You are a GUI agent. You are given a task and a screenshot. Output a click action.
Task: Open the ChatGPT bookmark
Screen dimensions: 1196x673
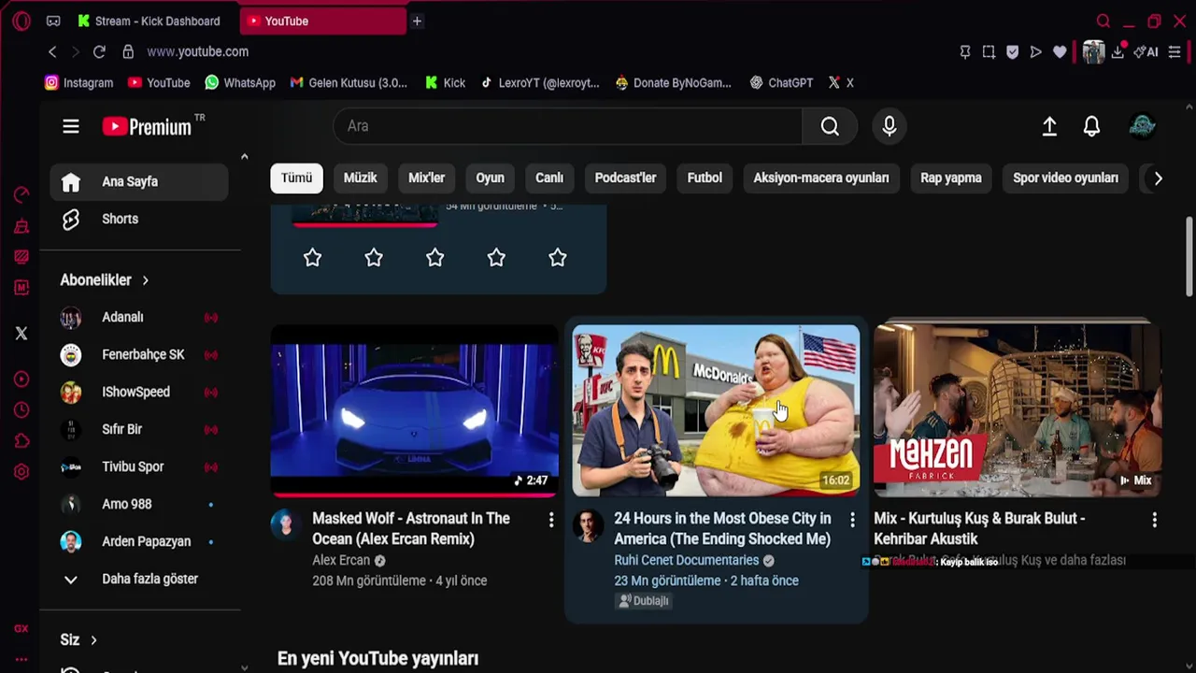point(781,82)
